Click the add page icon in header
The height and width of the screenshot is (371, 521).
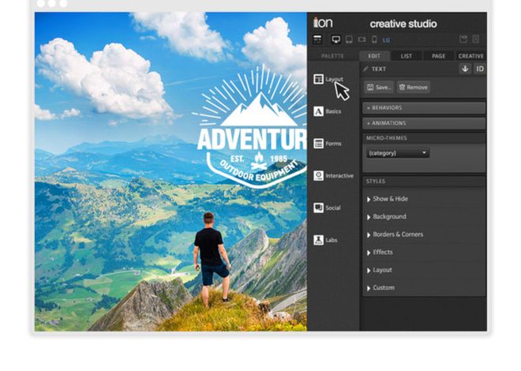click(x=476, y=39)
